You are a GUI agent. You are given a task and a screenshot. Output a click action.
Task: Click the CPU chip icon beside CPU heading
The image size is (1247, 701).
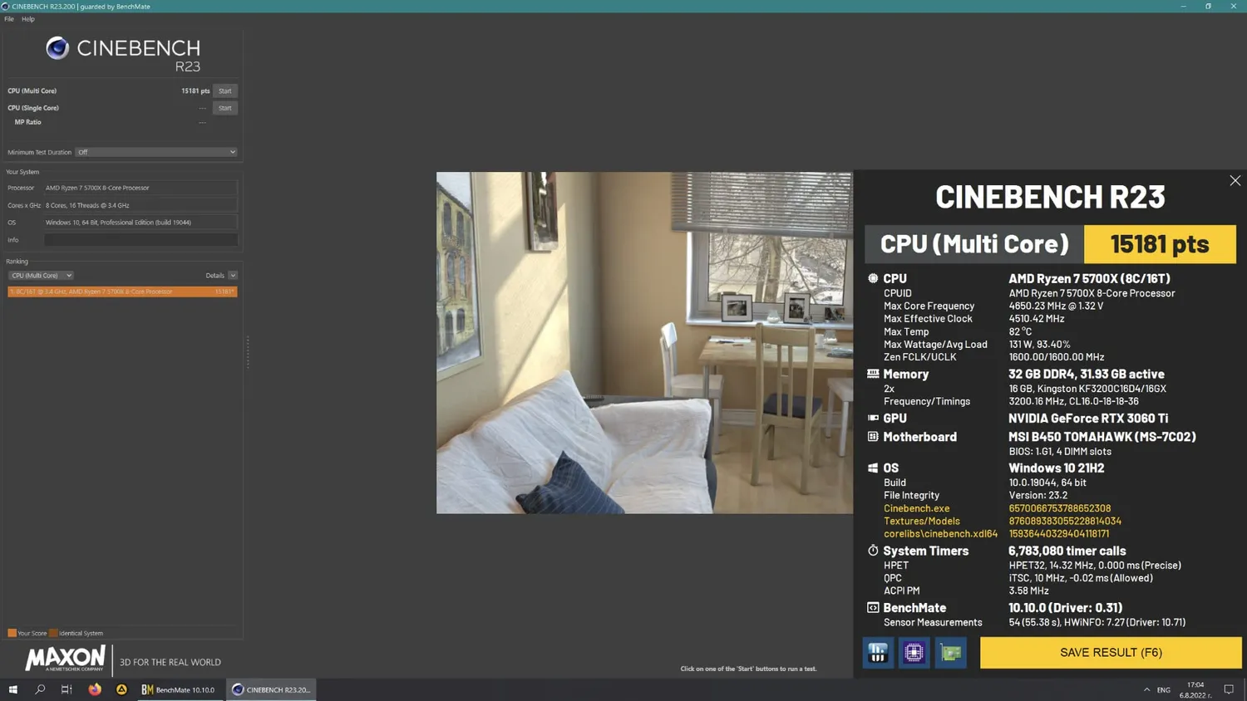click(x=873, y=278)
